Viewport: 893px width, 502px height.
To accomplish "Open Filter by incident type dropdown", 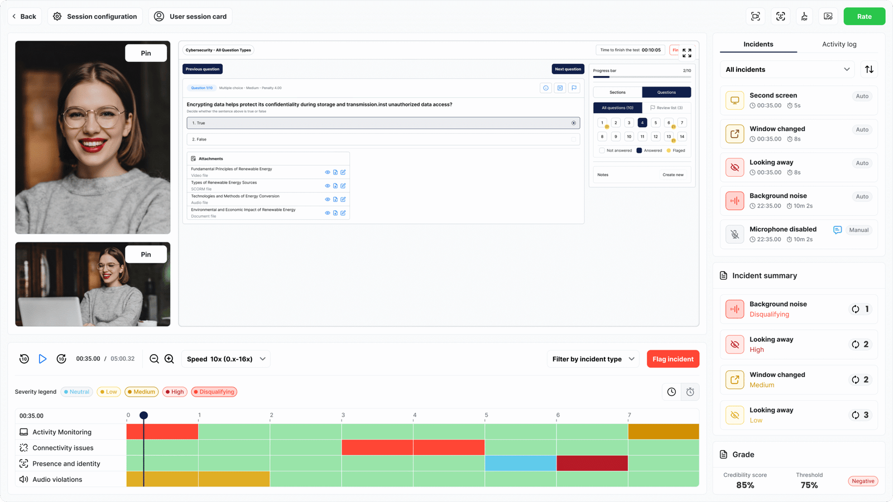I will 593,359.
